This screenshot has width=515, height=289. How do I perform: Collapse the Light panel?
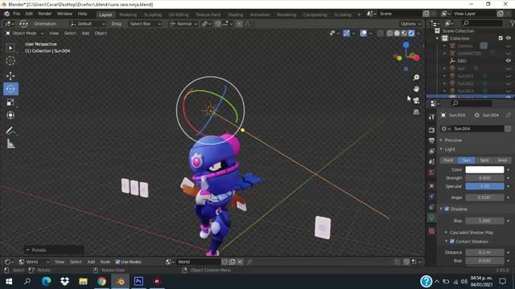tap(450, 149)
